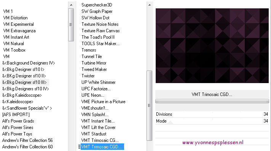Viewport: 271px width, 151px height.
Task: Pick VMN Splash!... filter
Action: click(x=95, y=115)
